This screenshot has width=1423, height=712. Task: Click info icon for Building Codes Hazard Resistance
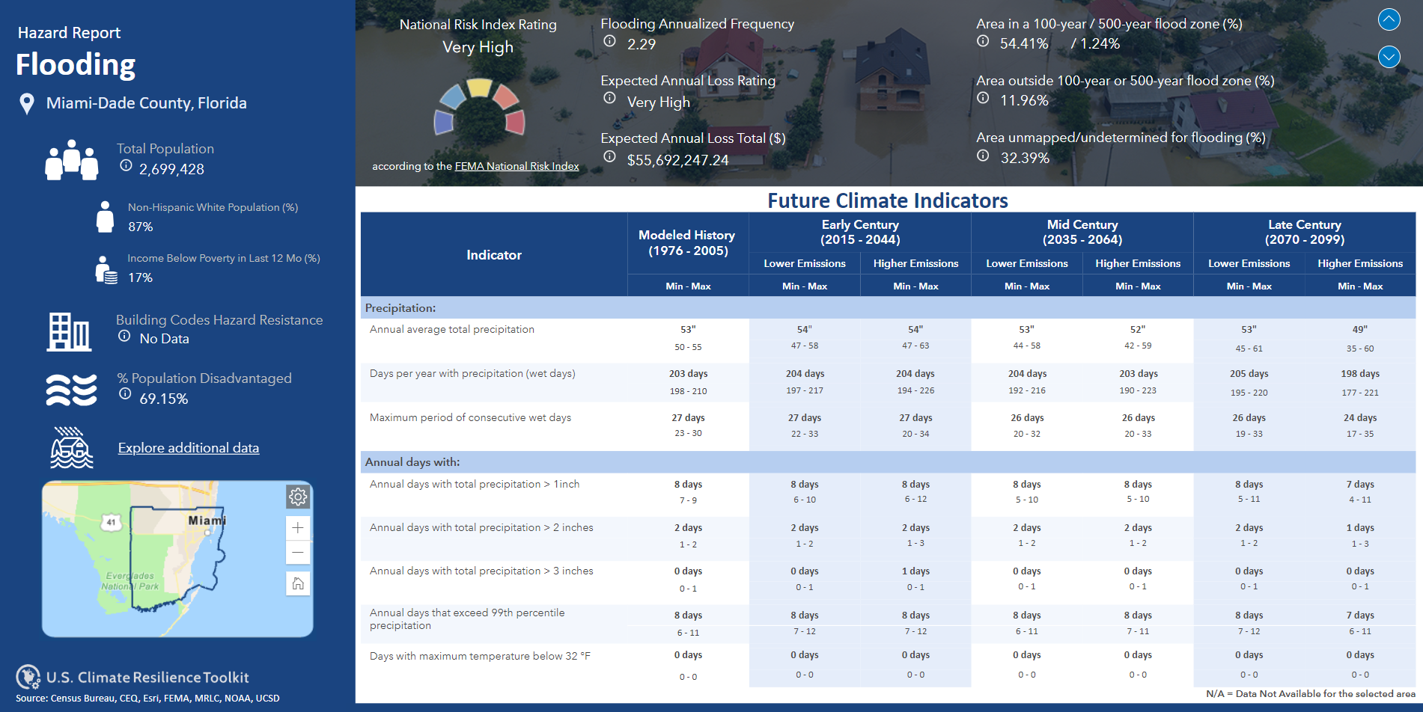tap(124, 336)
